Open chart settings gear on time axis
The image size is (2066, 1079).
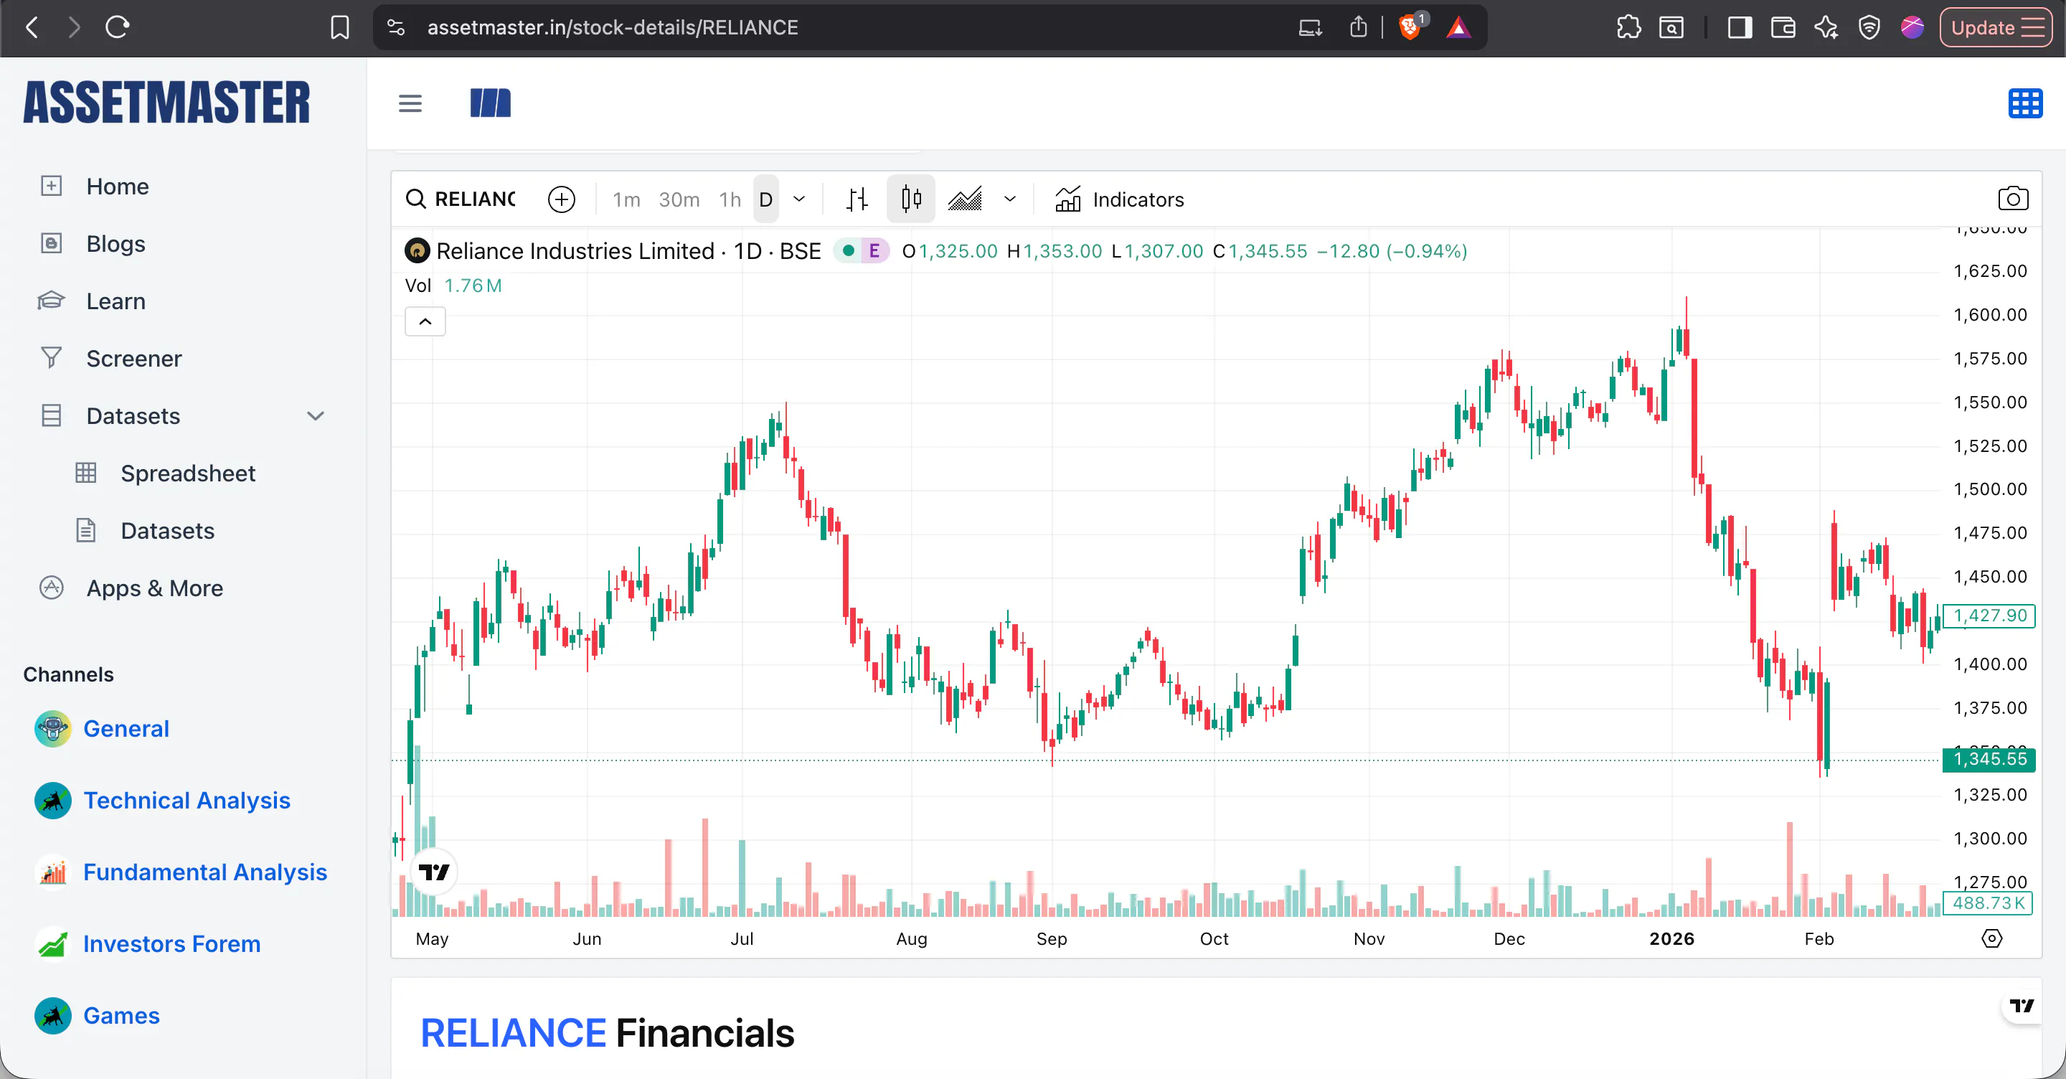click(1991, 938)
